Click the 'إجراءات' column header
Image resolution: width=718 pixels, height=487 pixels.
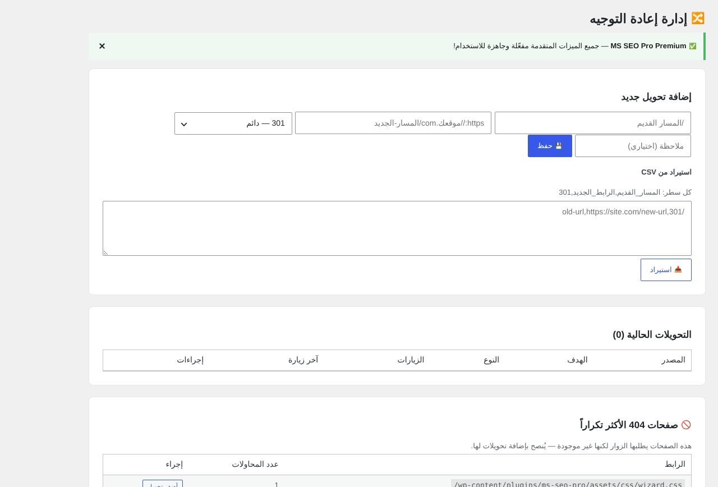pos(190,360)
